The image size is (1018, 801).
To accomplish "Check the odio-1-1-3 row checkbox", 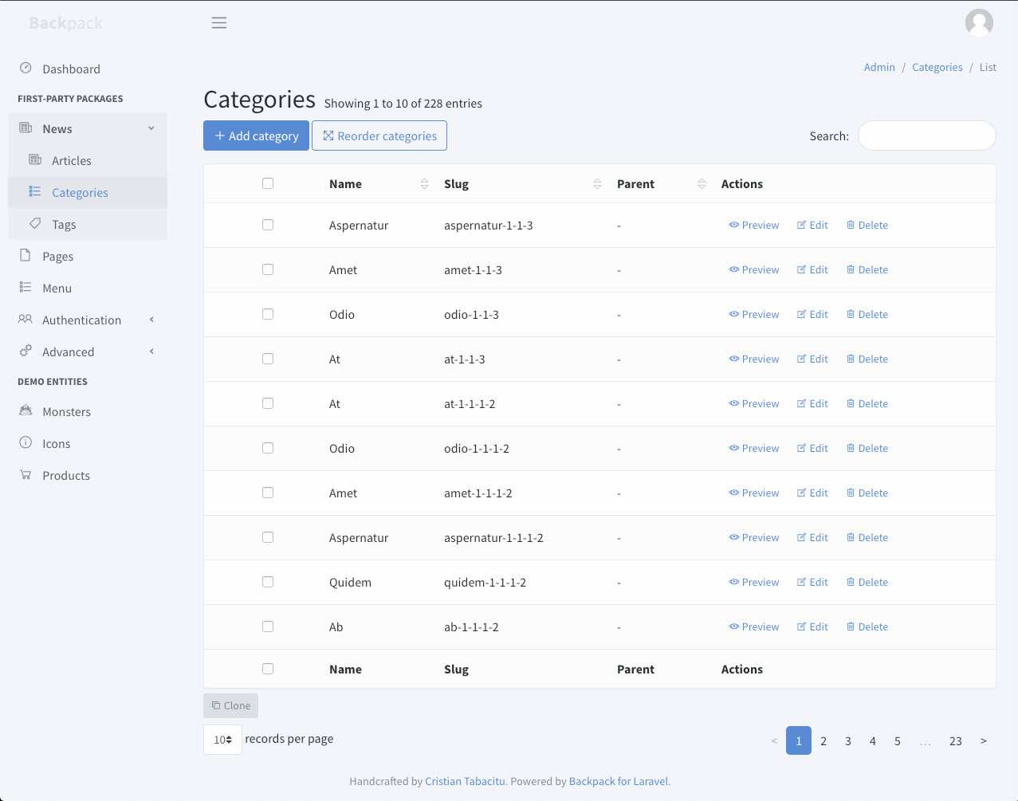I will (x=268, y=314).
